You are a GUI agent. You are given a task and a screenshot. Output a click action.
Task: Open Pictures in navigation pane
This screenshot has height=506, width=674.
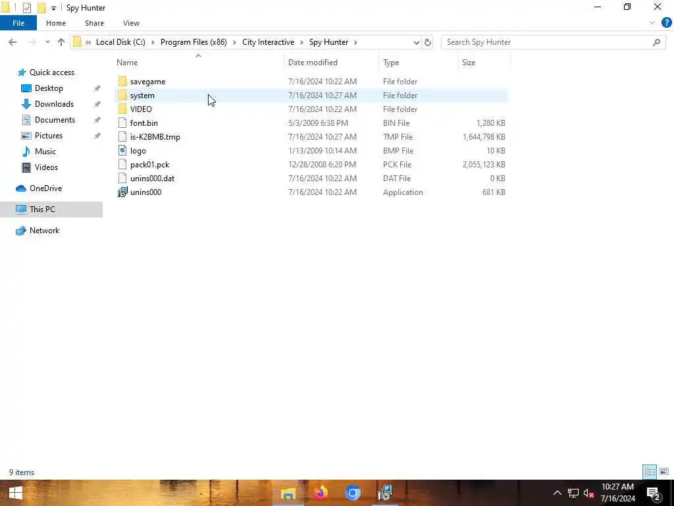point(49,136)
